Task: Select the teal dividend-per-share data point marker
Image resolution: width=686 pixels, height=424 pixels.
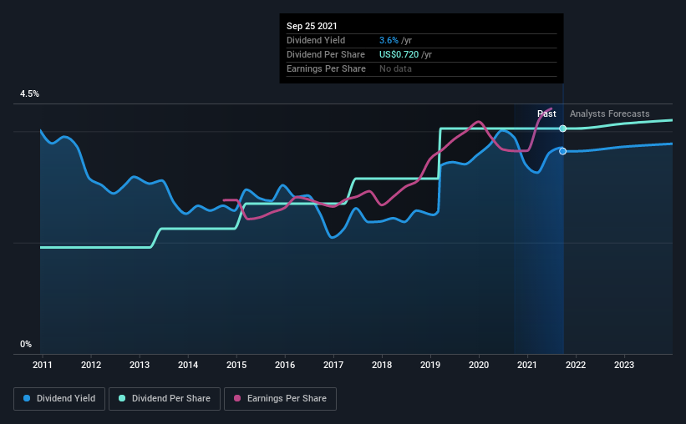Action: (x=563, y=129)
